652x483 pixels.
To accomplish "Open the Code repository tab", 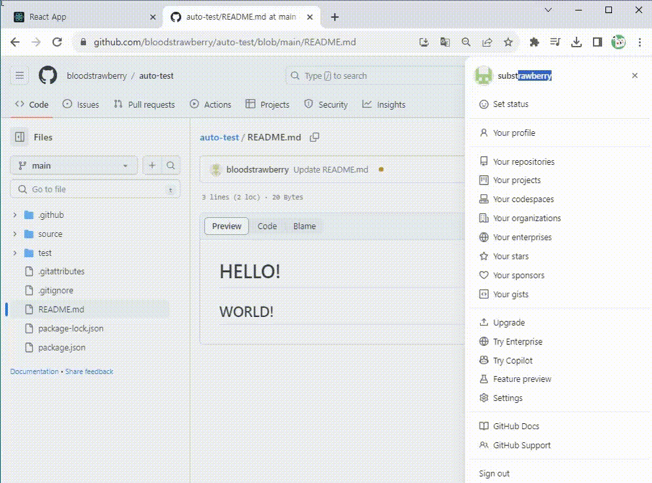I will [x=31, y=104].
